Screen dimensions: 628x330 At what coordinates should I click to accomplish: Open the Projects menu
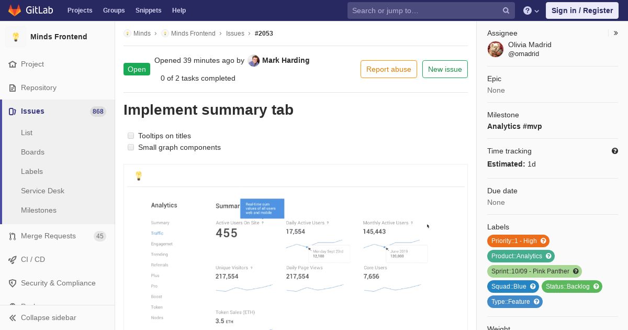tap(80, 10)
